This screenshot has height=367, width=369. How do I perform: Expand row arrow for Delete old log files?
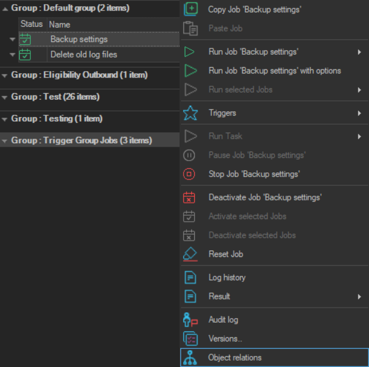pyautogui.click(x=12, y=55)
